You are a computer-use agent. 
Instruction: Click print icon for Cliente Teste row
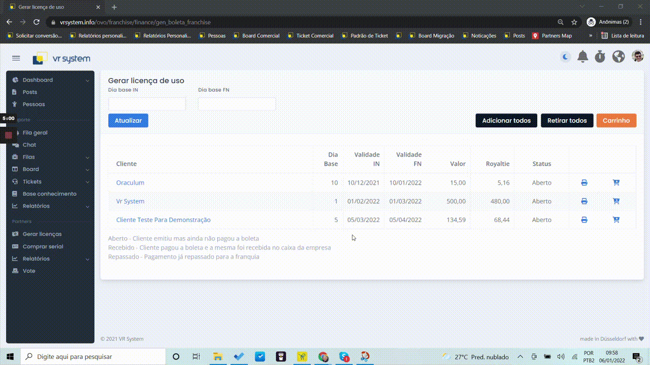tap(584, 220)
